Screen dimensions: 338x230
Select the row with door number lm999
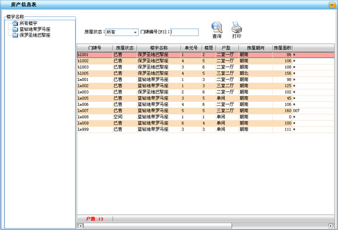point(206,129)
